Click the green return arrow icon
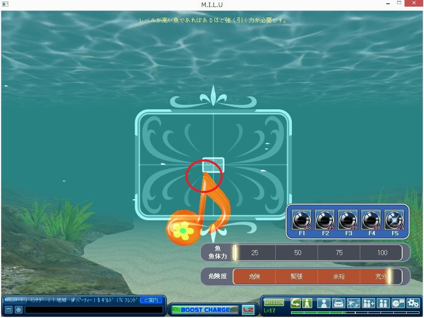The image size is (424, 318). [295, 303]
